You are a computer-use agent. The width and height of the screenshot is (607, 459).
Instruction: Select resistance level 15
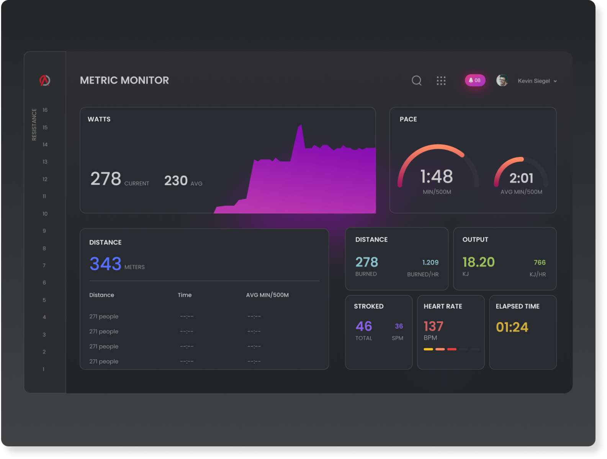click(45, 127)
